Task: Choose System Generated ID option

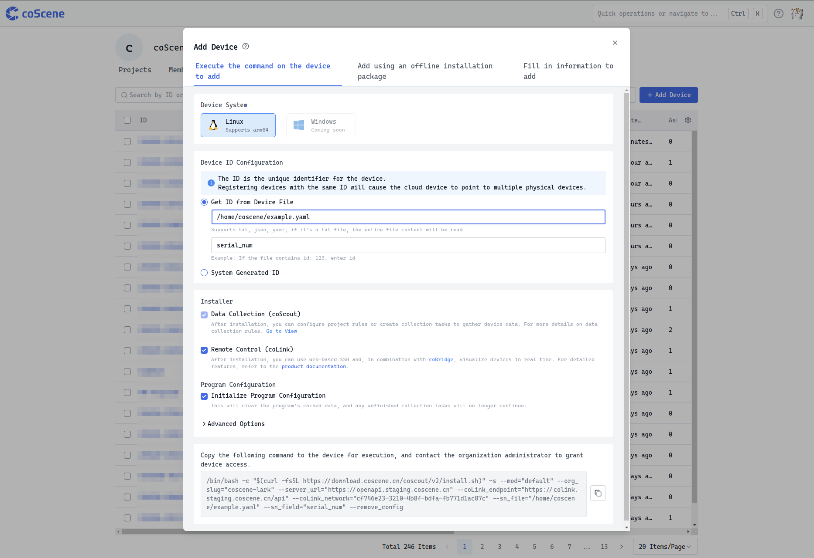Action: pos(204,273)
